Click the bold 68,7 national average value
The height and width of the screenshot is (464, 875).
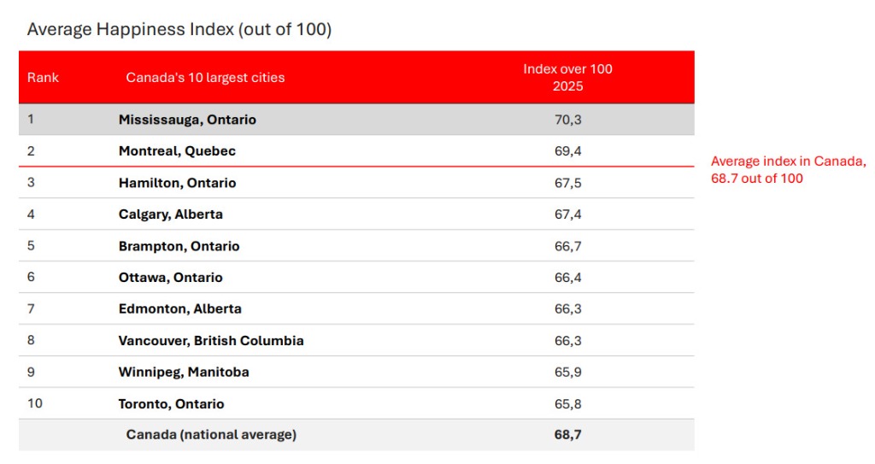(x=567, y=435)
